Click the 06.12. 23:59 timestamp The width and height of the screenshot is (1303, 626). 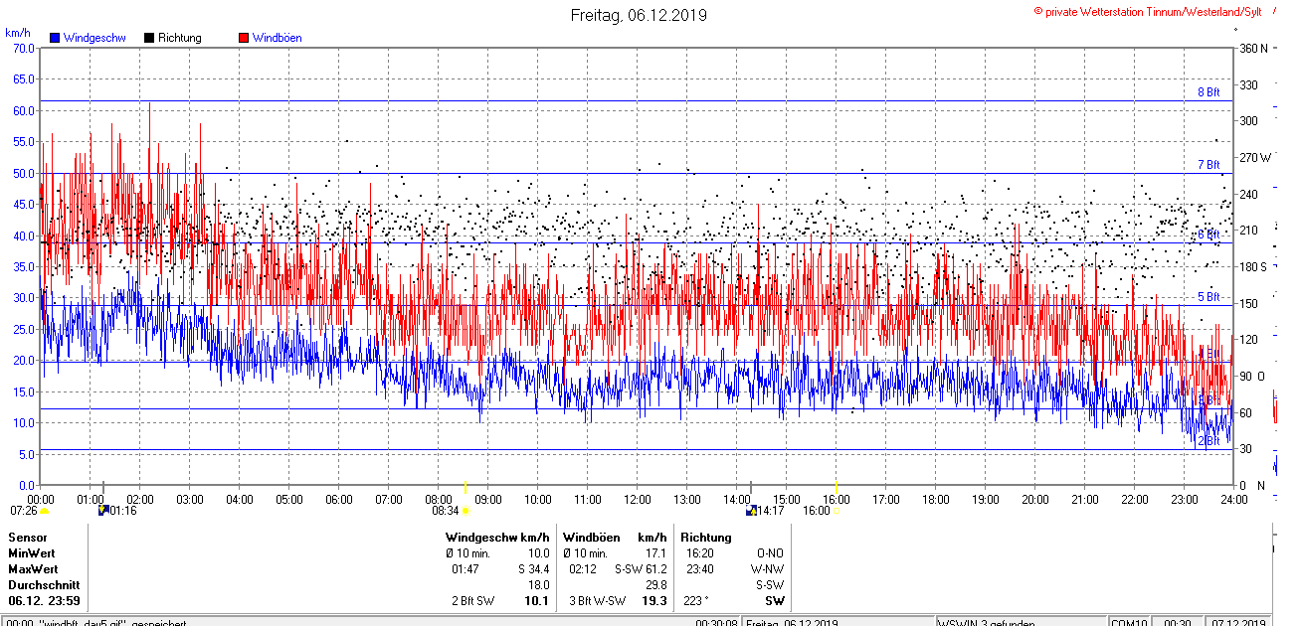click(45, 601)
